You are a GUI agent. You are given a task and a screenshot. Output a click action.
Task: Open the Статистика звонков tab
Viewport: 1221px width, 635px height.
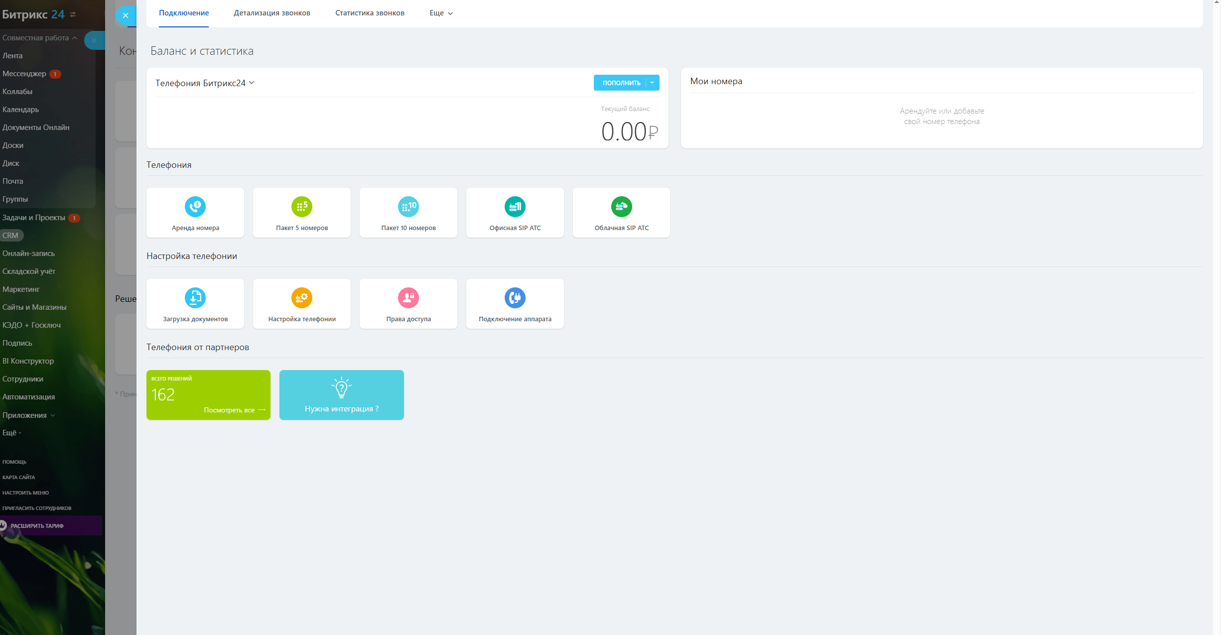[x=370, y=13]
